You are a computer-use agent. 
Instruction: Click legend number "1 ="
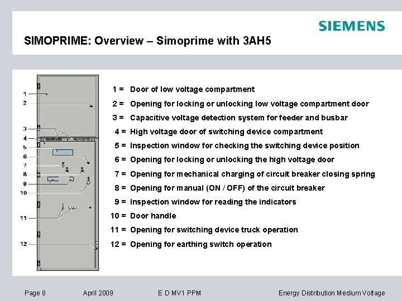(118, 89)
